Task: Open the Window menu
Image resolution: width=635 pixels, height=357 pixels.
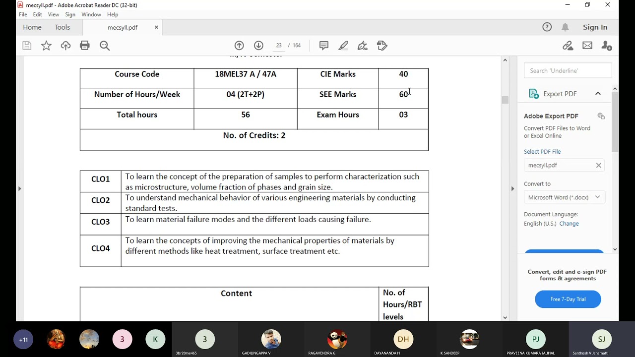Action: (91, 15)
